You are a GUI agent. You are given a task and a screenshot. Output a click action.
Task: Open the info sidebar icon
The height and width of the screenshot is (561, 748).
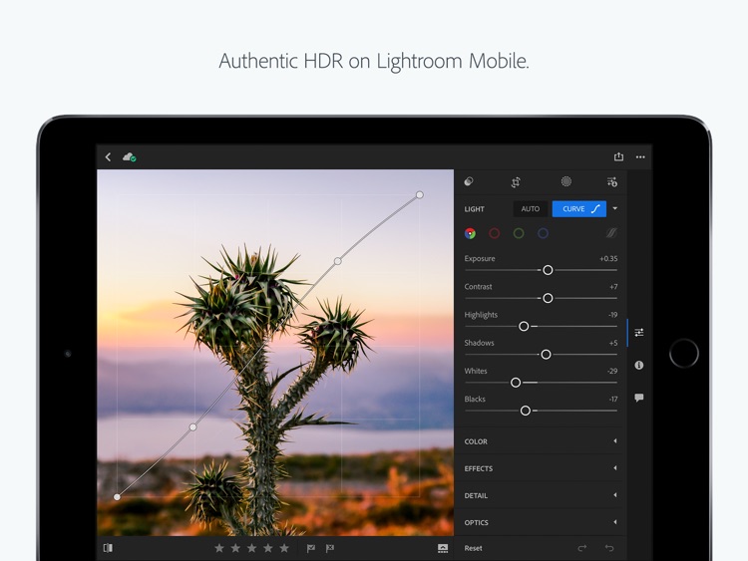[639, 365]
